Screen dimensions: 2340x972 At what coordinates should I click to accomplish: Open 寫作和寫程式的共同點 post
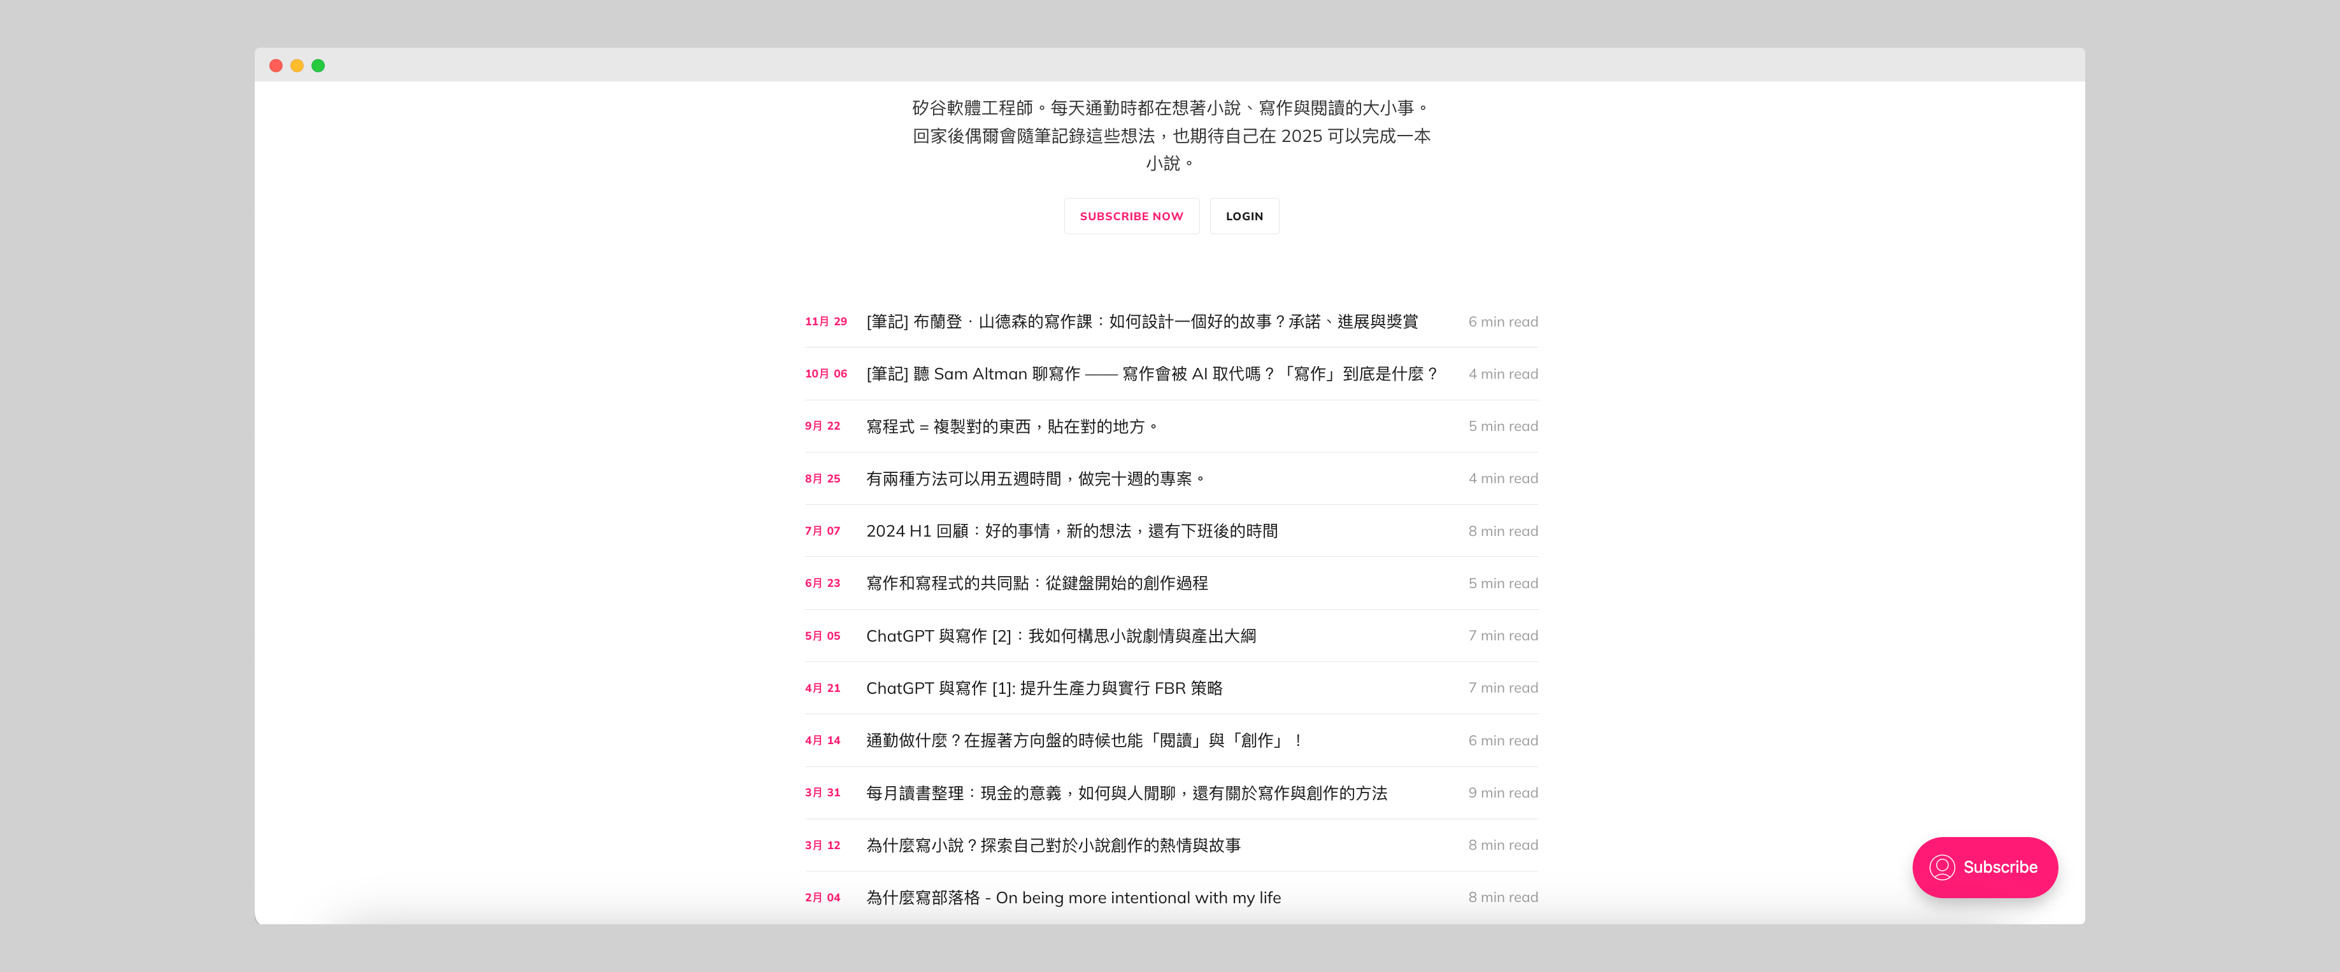pyautogui.click(x=1036, y=584)
